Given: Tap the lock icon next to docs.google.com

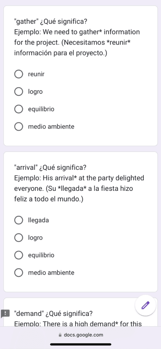Looking at the screenshot, I should click(60, 335).
